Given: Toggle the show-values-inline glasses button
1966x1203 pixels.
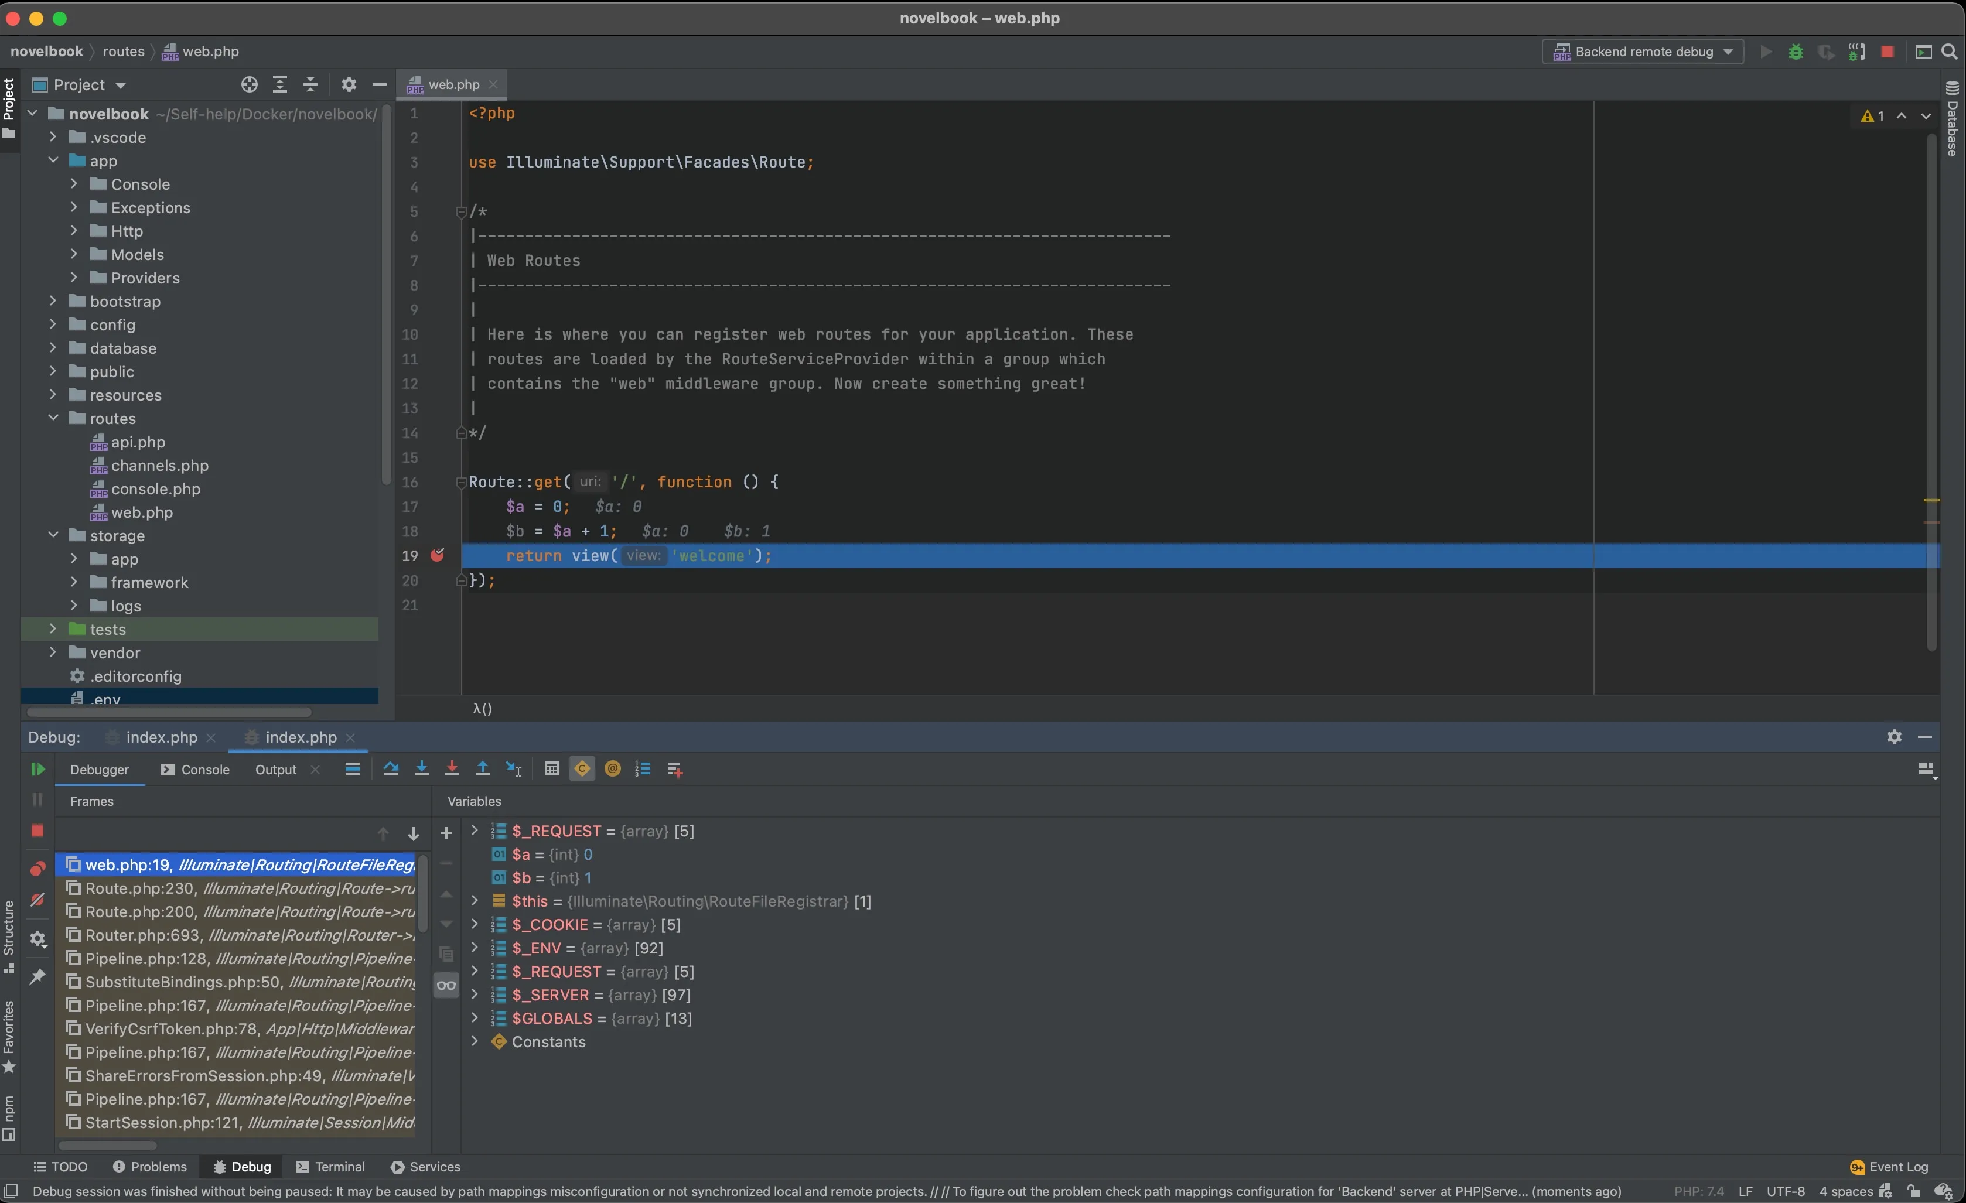Looking at the screenshot, I should [446, 985].
